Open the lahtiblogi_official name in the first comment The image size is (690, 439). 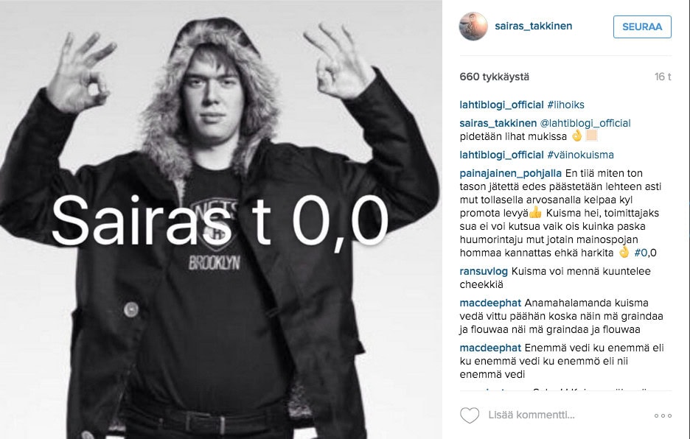coord(502,105)
